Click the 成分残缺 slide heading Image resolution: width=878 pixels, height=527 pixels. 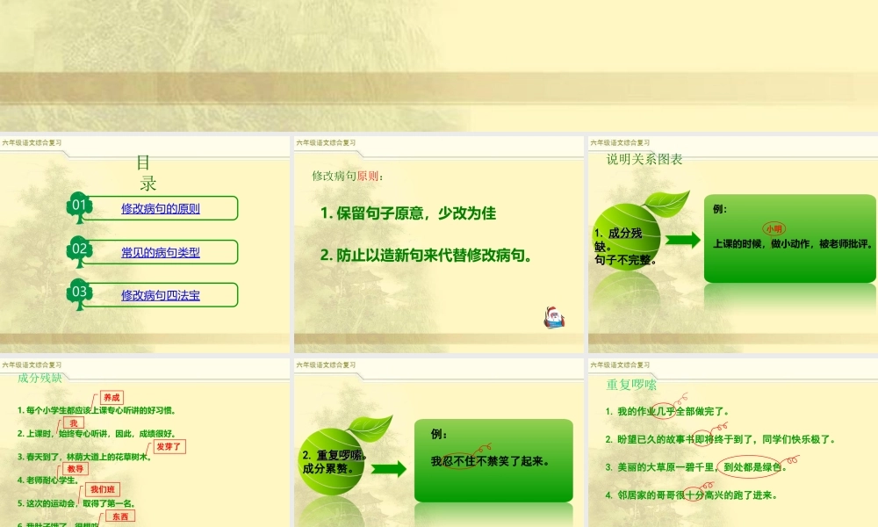coord(40,378)
